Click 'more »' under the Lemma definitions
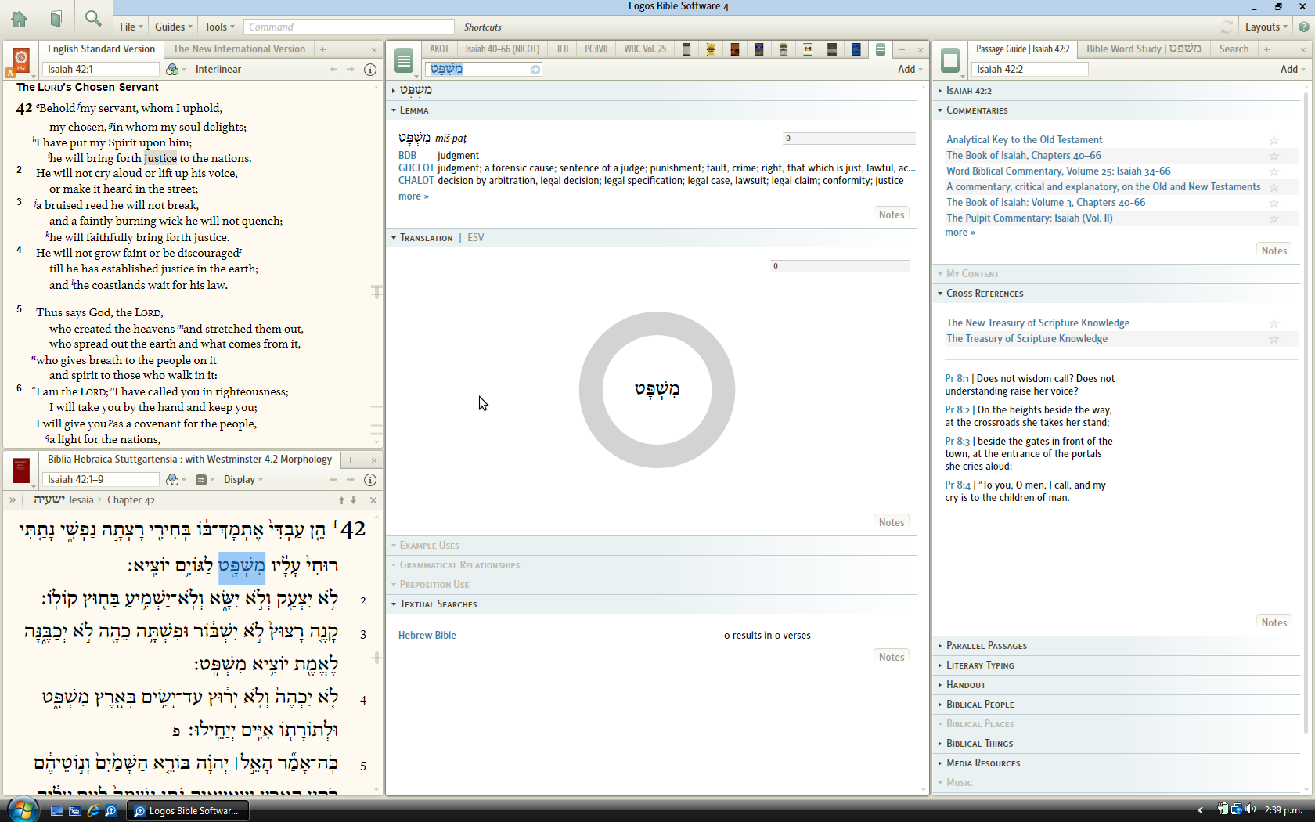 (413, 196)
